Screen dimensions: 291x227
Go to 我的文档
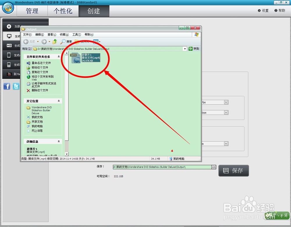coord(37,117)
